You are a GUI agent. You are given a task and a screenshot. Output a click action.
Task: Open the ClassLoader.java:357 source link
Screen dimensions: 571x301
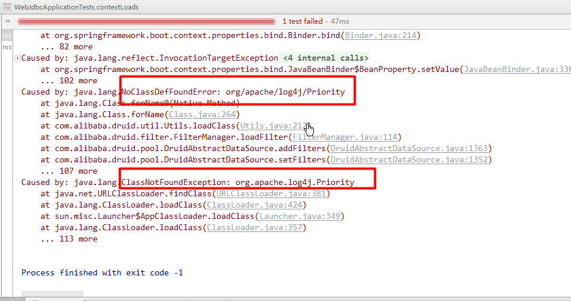click(x=254, y=228)
